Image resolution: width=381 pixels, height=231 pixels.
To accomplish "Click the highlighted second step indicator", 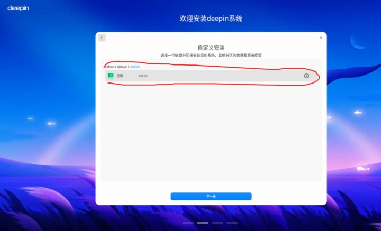I will 203,223.
